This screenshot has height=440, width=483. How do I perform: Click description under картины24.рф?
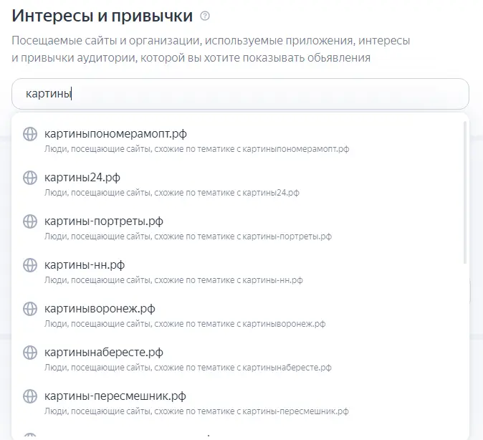coord(171,193)
